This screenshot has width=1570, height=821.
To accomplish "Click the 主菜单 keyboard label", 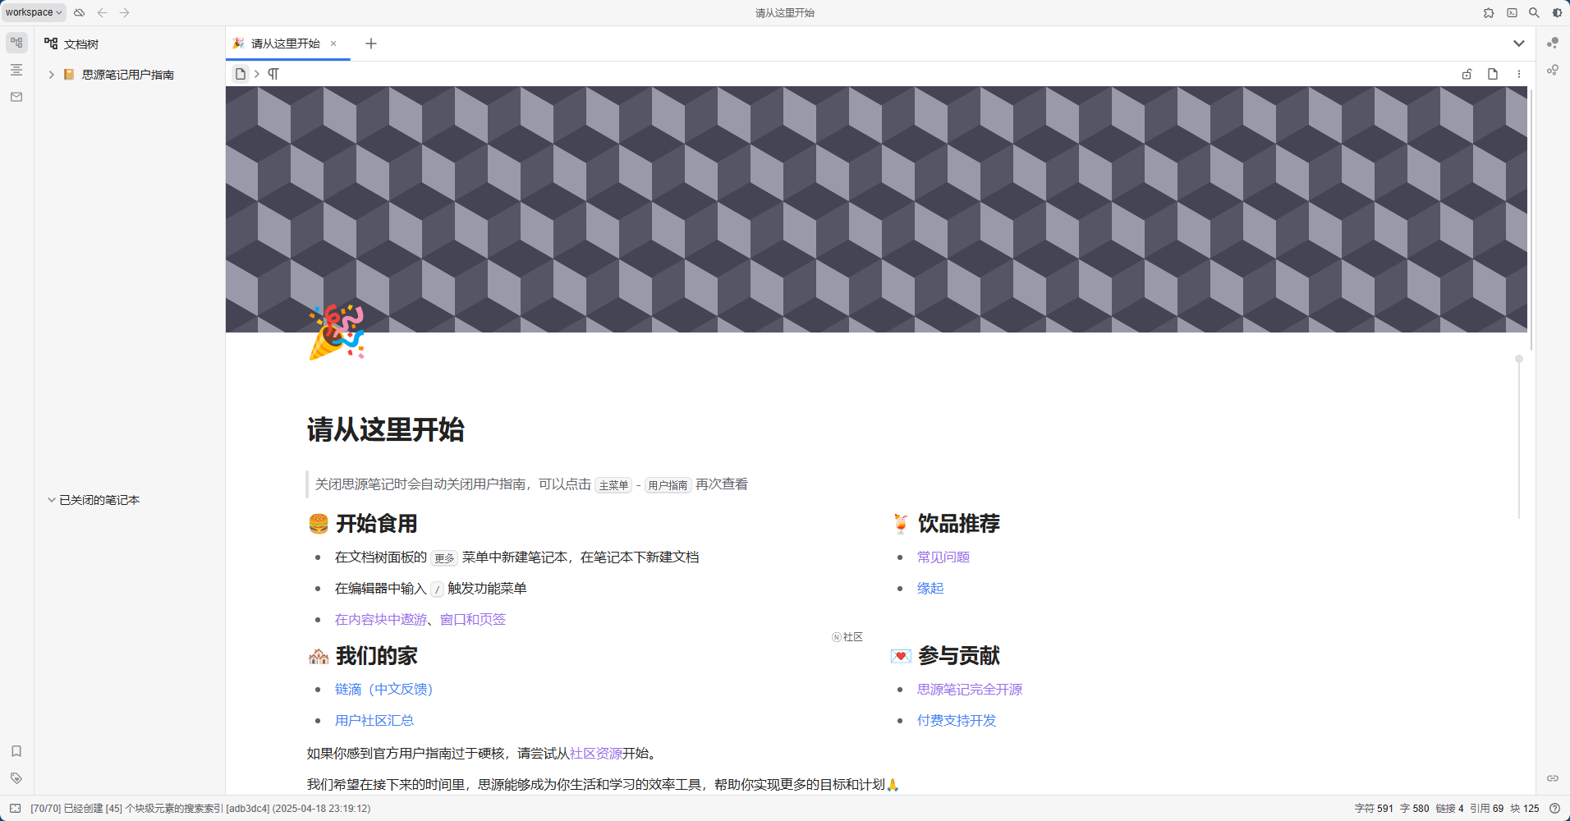I will (613, 485).
